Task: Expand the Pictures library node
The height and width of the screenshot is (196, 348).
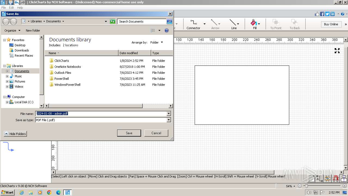Action: 7,81
